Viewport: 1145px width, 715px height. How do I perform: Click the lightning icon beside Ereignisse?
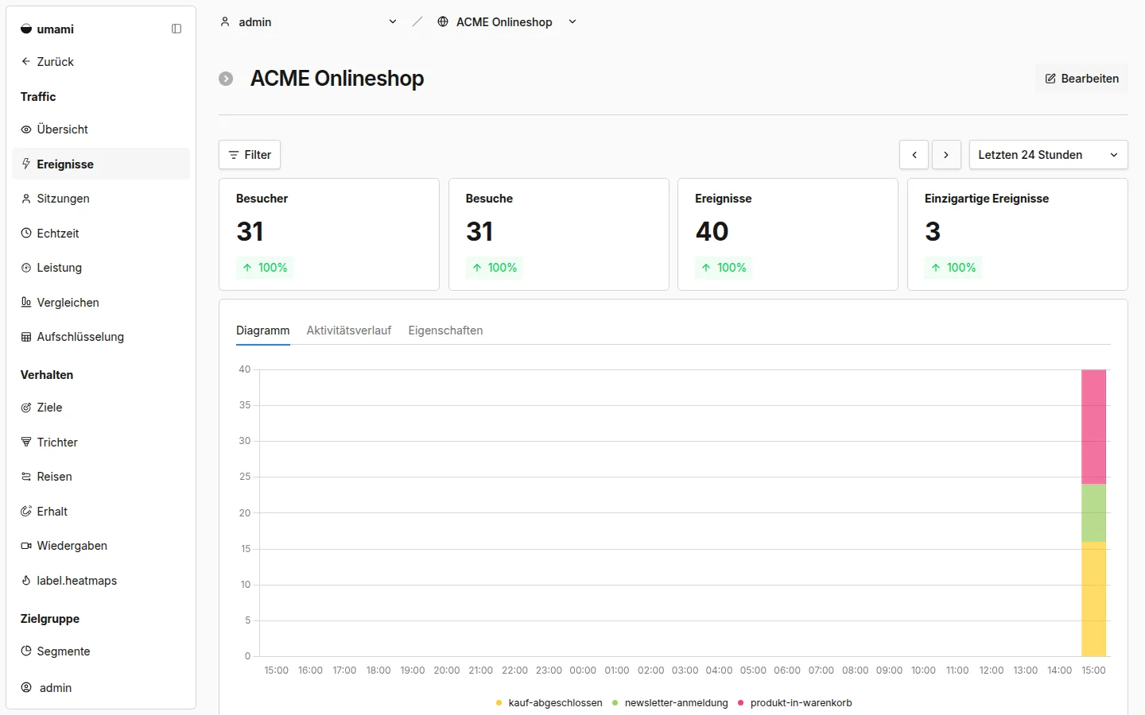click(26, 164)
